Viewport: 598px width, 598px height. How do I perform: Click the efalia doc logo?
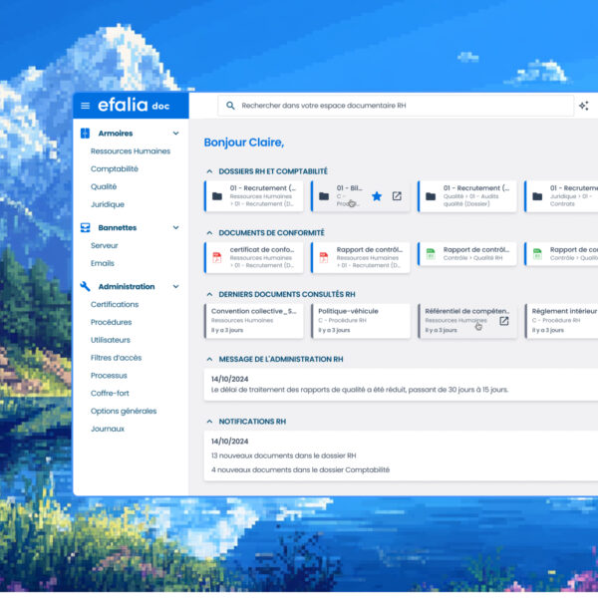(x=134, y=106)
